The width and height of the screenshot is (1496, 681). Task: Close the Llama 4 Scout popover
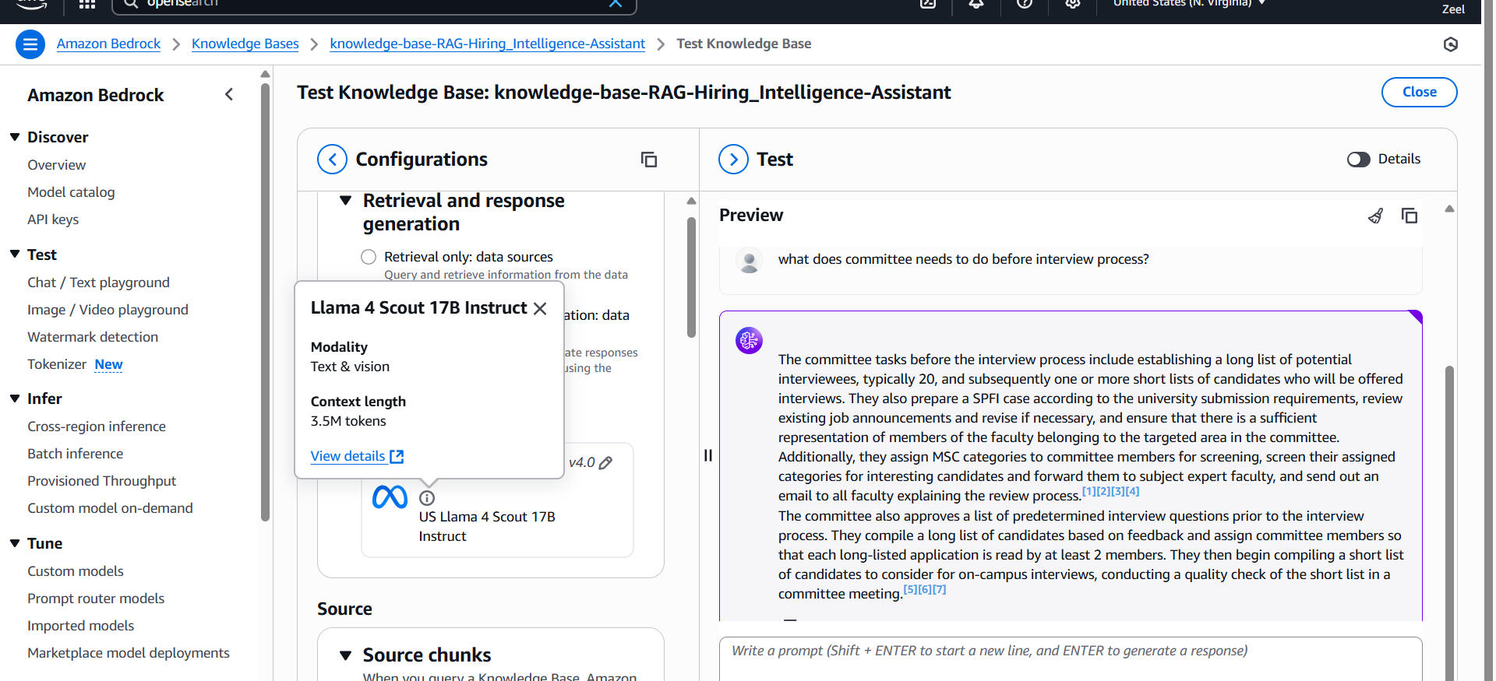point(540,309)
